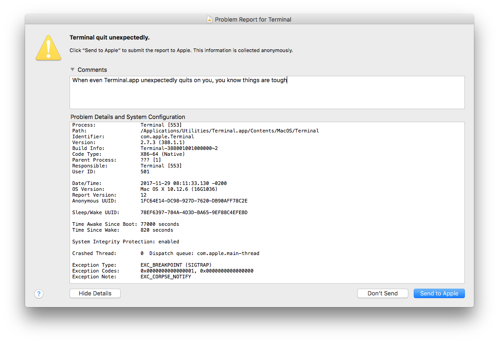Image resolution: width=499 pixels, height=343 pixels.
Task: Click the Don't Send button
Action: point(382,293)
